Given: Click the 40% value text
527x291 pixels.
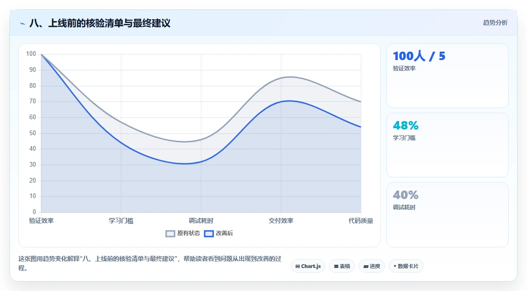Looking at the screenshot, I should click(406, 195).
